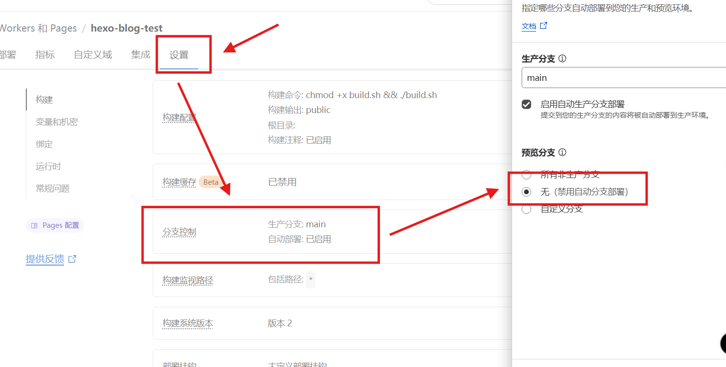726x367 pixels.
Task: Open the 自定义域 tab
Action: (x=93, y=55)
